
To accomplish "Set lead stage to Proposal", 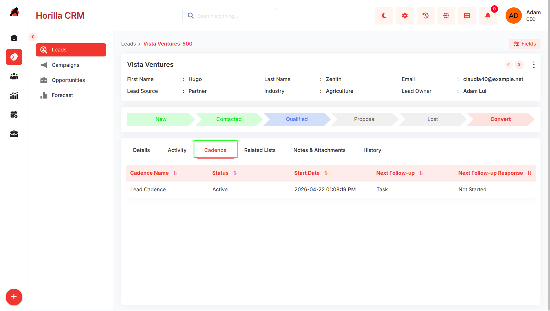I will [x=365, y=119].
